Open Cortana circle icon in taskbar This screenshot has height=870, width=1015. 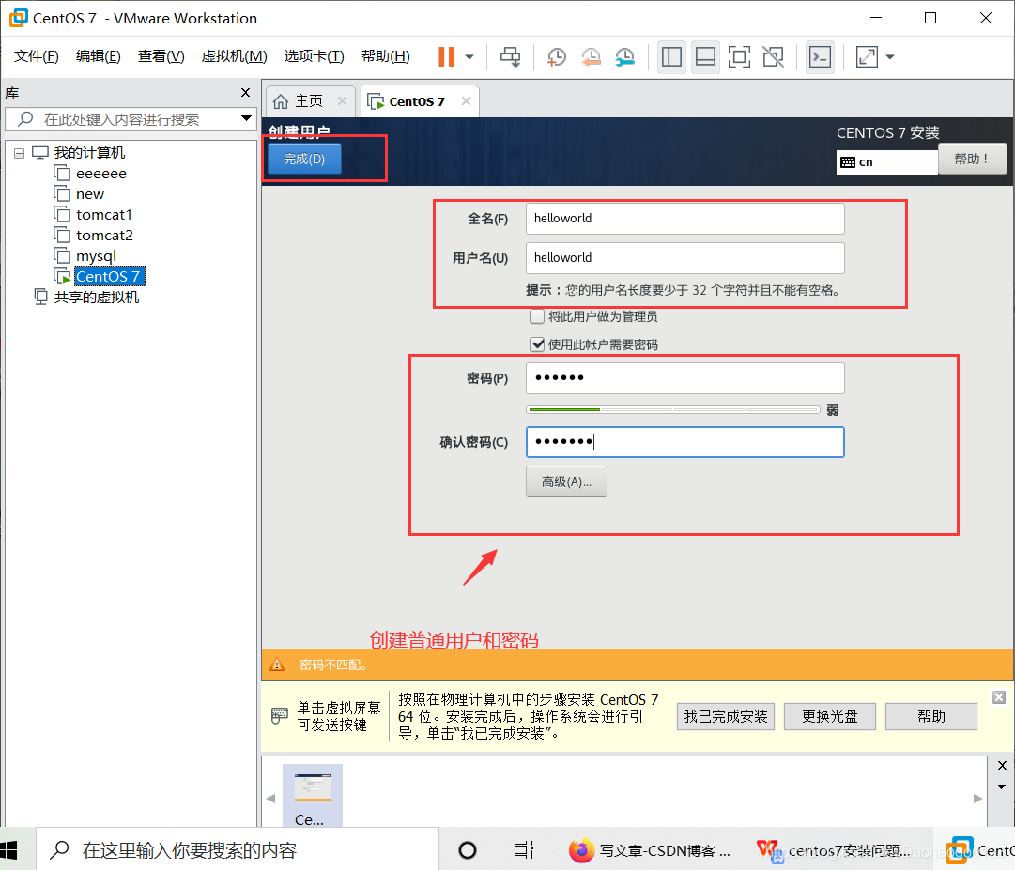pyautogui.click(x=468, y=850)
